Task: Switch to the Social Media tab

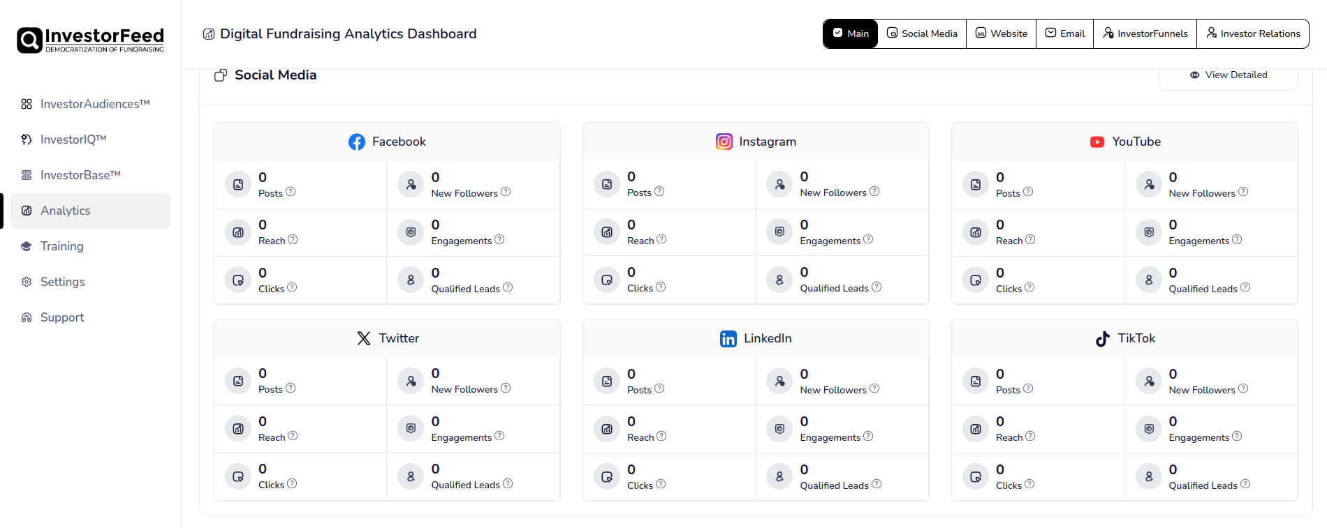Action: point(922,33)
